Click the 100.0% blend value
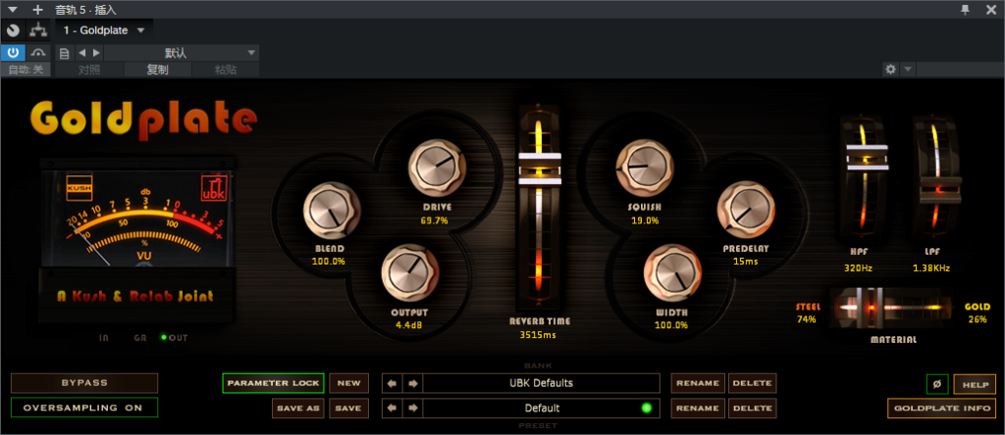The width and height of the screenshot is (1005, 435). tap(329, 261)
